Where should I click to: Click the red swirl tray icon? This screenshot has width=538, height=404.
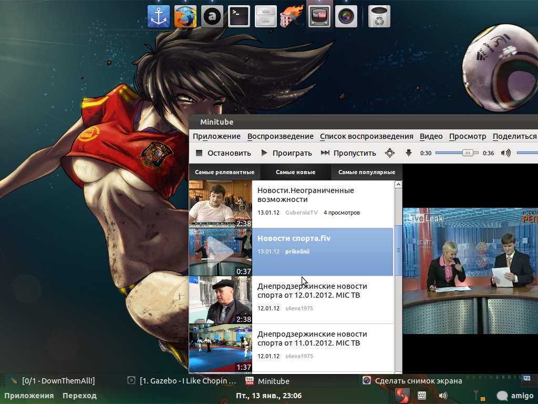pyautogui.click(x=402, y=396)
